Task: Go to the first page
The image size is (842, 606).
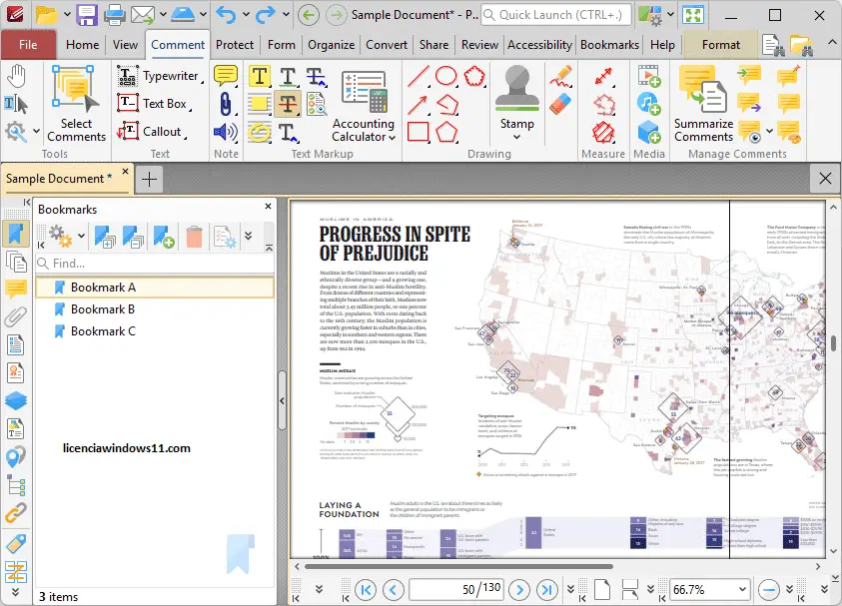Action: click(366, 590)
